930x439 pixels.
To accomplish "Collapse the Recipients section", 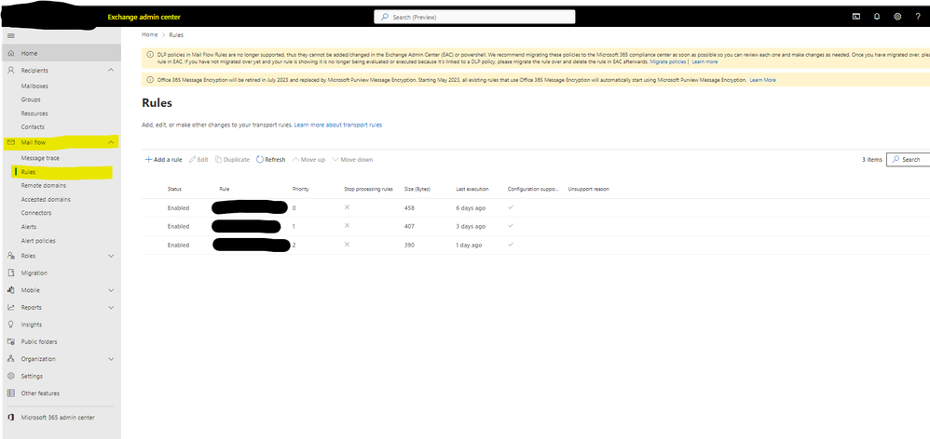I will click(x=111, y=71).
